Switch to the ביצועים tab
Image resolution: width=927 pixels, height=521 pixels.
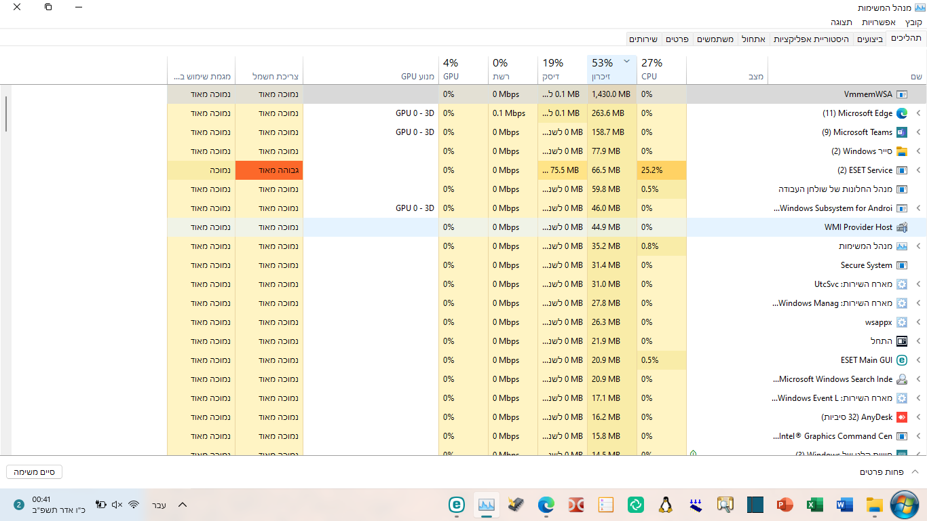pyautogui.click(x=870, y=39)
